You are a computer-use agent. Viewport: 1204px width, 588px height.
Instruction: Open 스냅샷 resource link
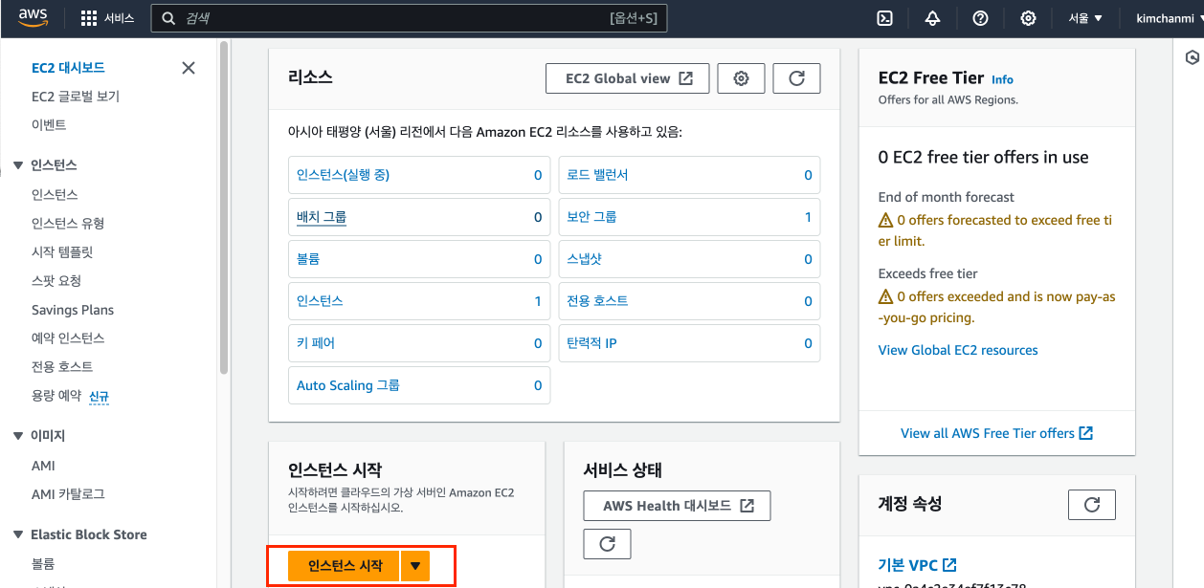click(585, 259)
